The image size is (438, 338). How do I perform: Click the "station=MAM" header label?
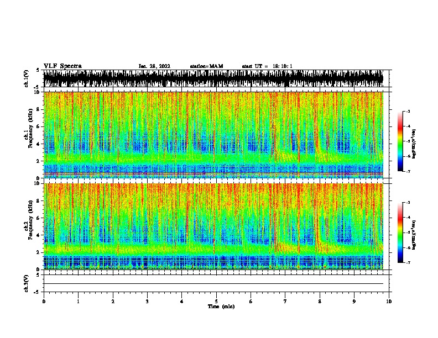point(206,66)
